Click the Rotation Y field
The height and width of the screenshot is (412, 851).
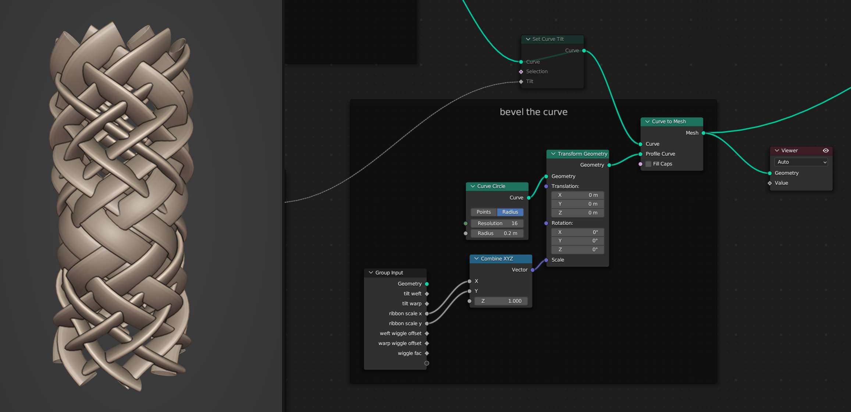click(578, 241)
